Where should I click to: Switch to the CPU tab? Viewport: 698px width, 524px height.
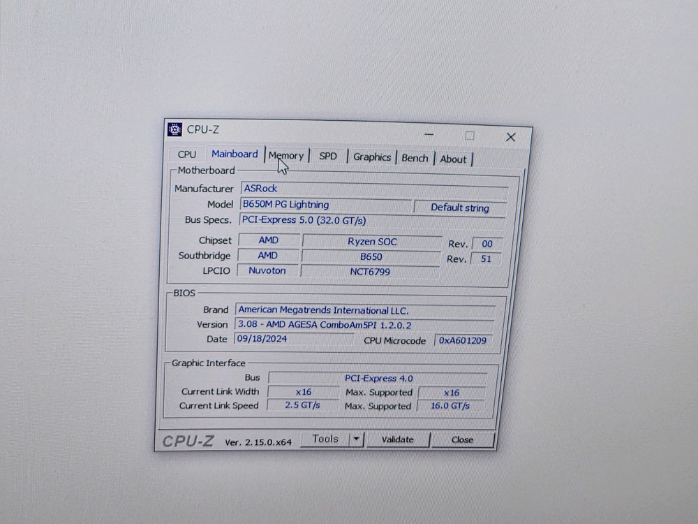tap(186, 154)
